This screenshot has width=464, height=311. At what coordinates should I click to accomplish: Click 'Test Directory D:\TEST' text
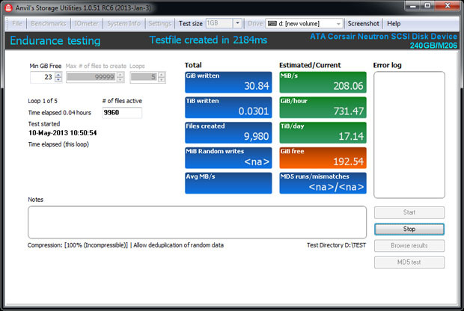tap(336, 245)
